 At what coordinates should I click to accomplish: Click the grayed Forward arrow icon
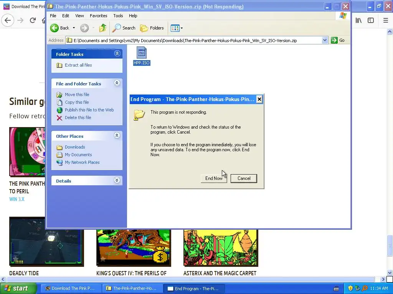(84, 28)
